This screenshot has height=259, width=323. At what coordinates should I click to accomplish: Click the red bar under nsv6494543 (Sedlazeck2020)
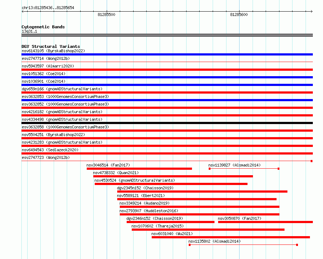pyautogui.click(x=167, y=153)
